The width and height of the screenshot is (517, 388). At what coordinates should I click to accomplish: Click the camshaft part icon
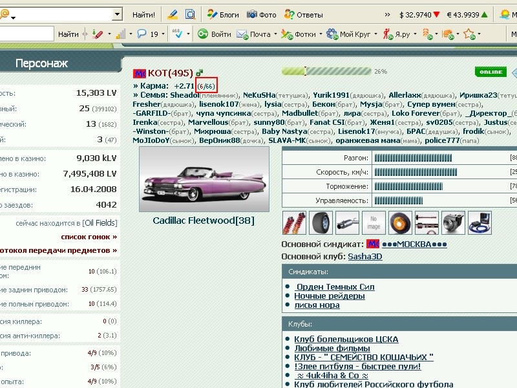[x=427, y=223]
